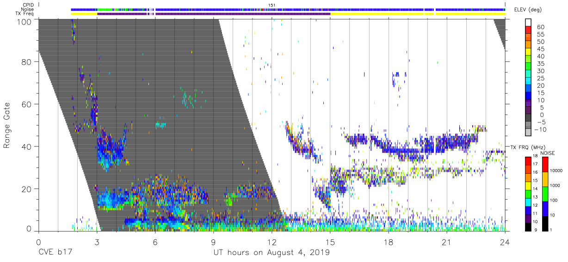
Task: Click 'UT hours on August 4, 2019' axis title
Action: point(272,253)
